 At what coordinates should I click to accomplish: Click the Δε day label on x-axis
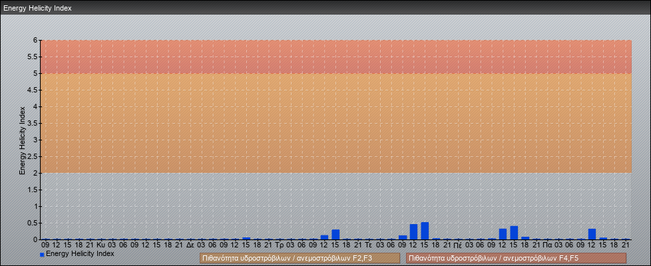[190, 245]
